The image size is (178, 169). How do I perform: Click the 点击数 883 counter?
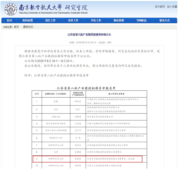click(x=105, y=43)
